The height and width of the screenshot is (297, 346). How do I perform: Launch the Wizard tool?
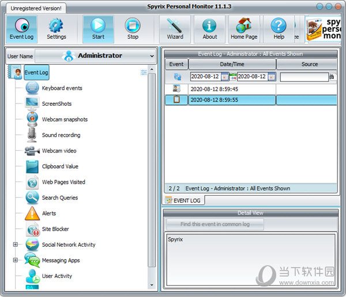[175, 29]
